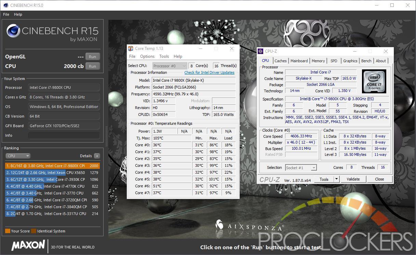Screen dimensions: 416x255
Task: Switch to the About tab in CPU-Z
Action: (381, 61)
